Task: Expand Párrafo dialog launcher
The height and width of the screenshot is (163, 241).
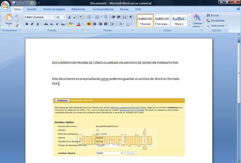Action: tap(133, 30)
